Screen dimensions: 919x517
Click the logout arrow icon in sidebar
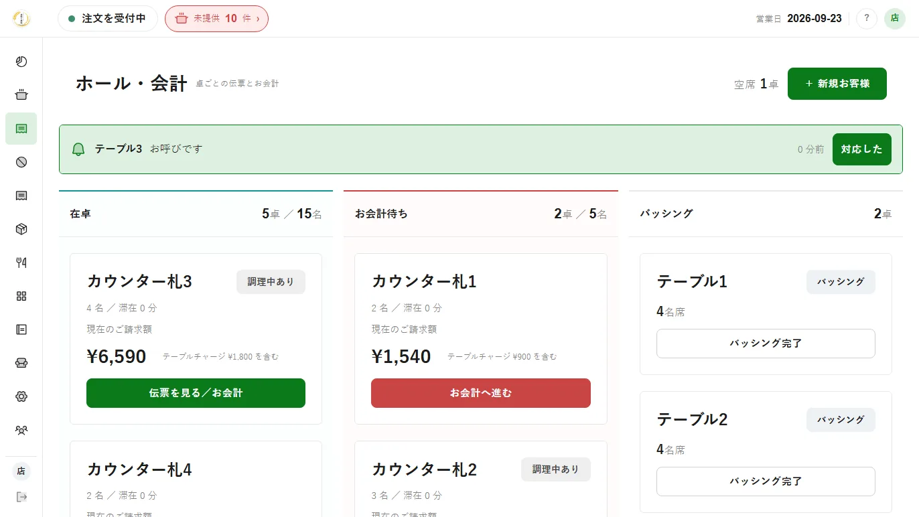21,497
